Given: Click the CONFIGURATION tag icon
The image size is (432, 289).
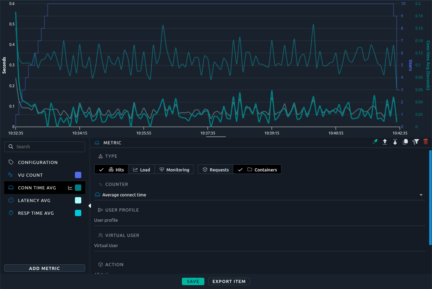Looking at the screenshot, I should [x=11, y=162].
